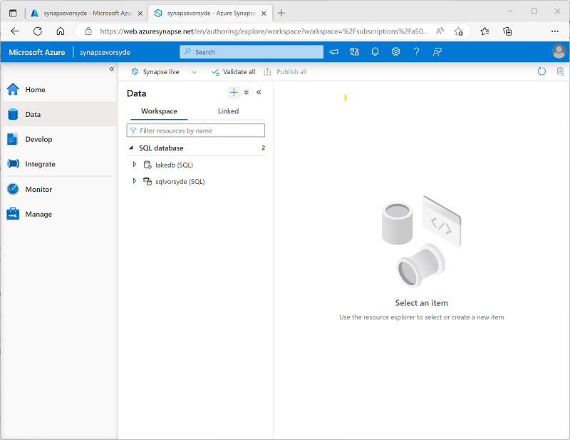
Task: Open the directory switcher icon in header
Action: click(x=354, y=52)
